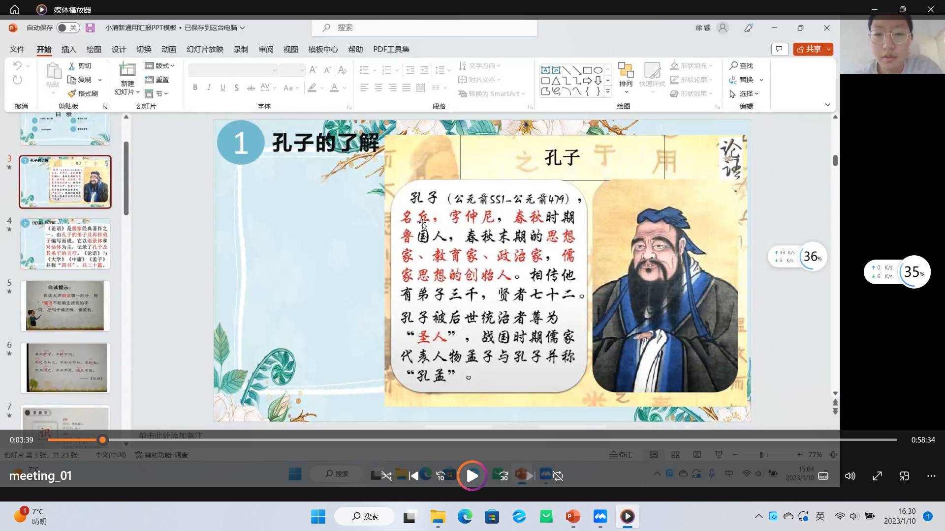Toggle the 自动保存 AutoSave switch

click(68, 28)
